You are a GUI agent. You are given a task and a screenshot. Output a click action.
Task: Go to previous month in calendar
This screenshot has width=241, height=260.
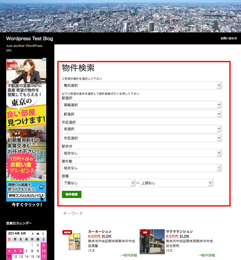[x=32, y=233]
